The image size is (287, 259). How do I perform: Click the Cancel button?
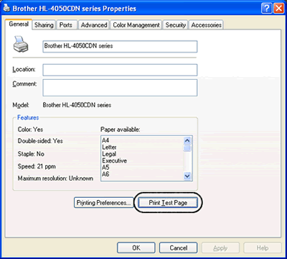coord(179,247)
